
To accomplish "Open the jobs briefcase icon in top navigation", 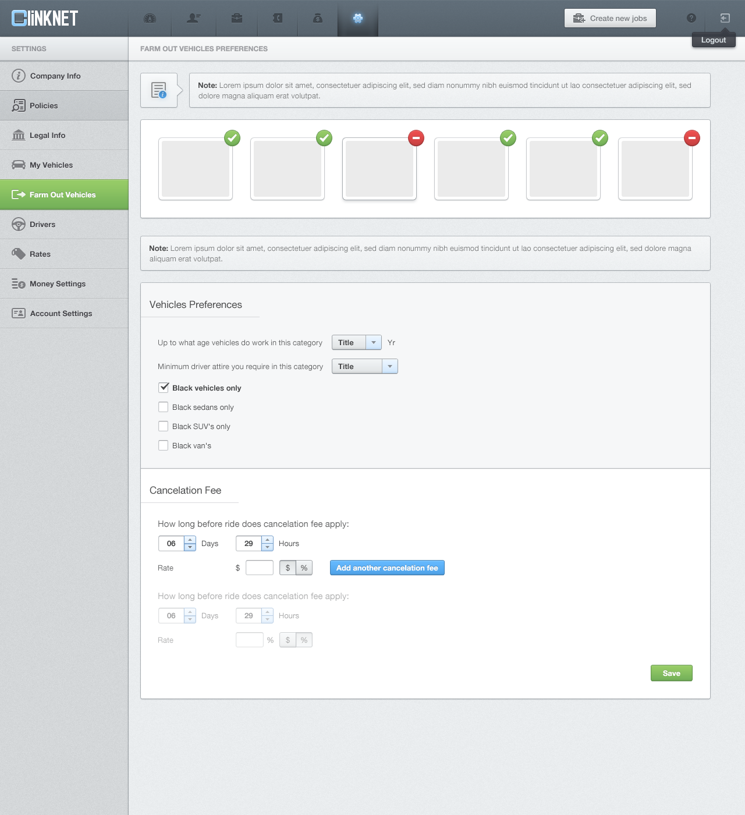I will click(237, 18).
